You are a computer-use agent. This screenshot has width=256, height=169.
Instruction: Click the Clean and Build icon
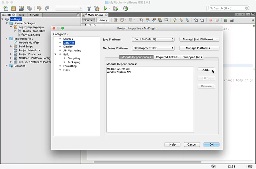coord(97,8)
